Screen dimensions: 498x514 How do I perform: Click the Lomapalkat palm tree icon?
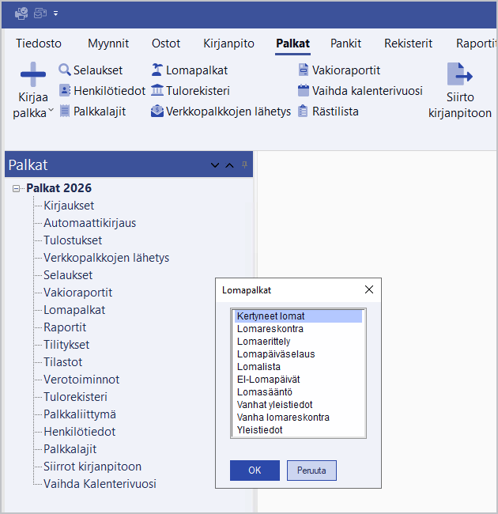pyautogui.click(x=157, y=70)
